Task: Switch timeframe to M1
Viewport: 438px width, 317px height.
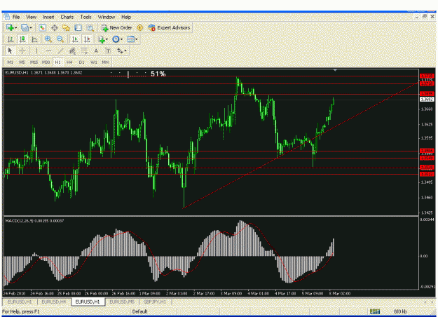Action: 11,62
